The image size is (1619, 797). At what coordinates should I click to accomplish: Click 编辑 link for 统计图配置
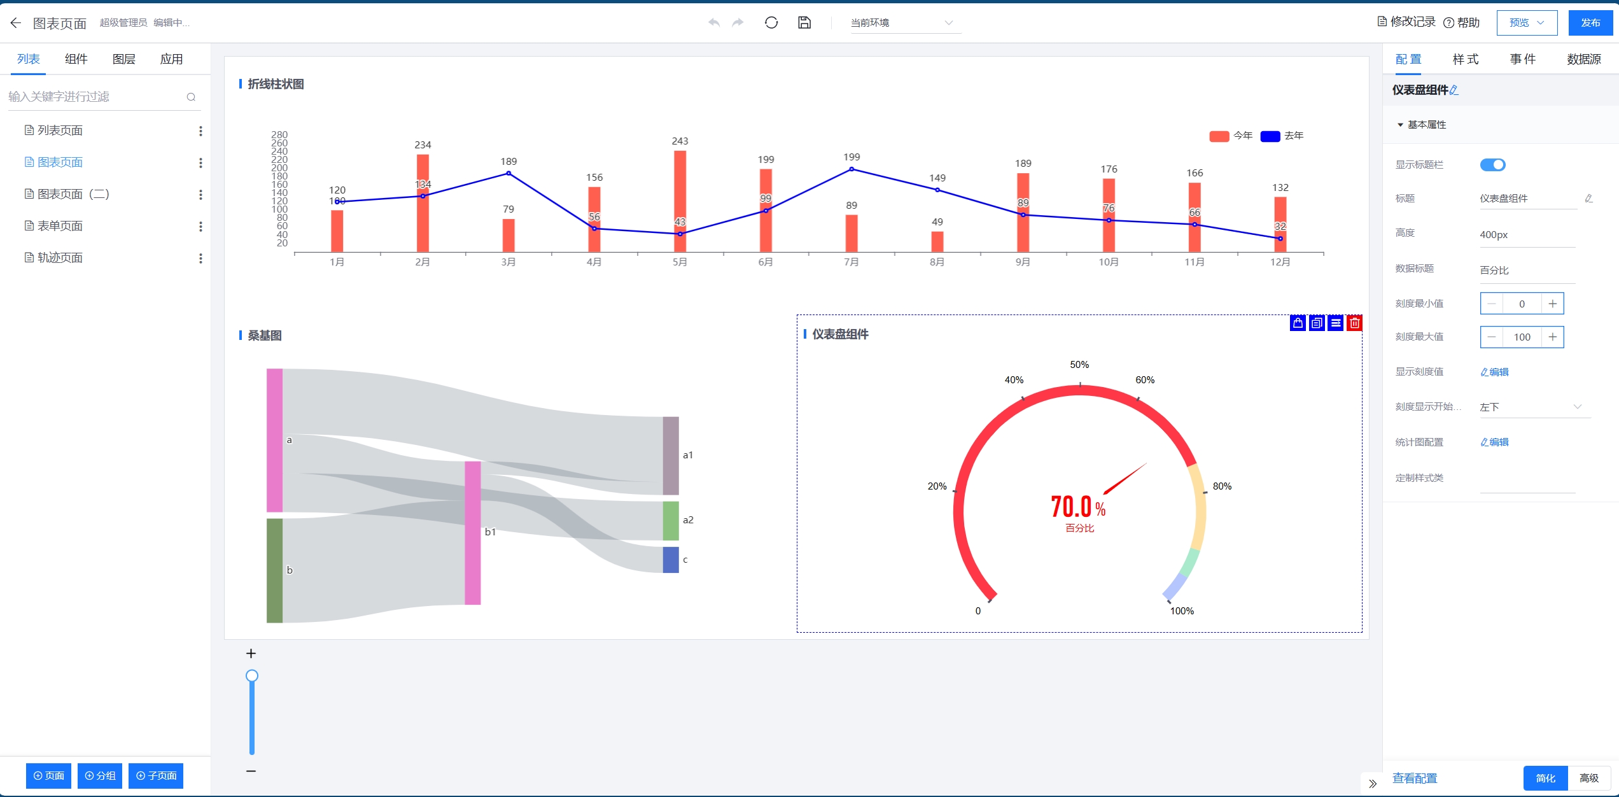pyautogui.click(x=1494, y=442)
